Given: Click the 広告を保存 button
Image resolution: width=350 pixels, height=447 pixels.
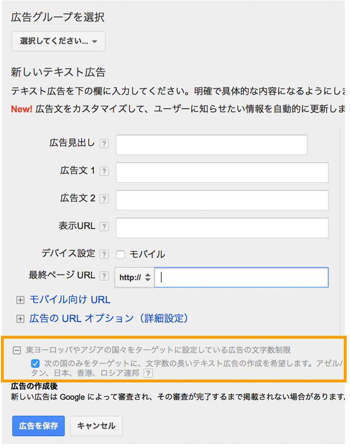Looking at the screenshot, I should tap(38, 426).
